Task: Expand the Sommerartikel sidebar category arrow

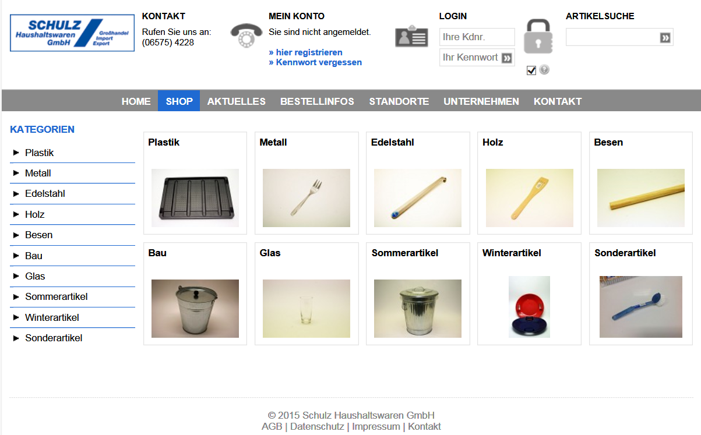Action: 16,297
